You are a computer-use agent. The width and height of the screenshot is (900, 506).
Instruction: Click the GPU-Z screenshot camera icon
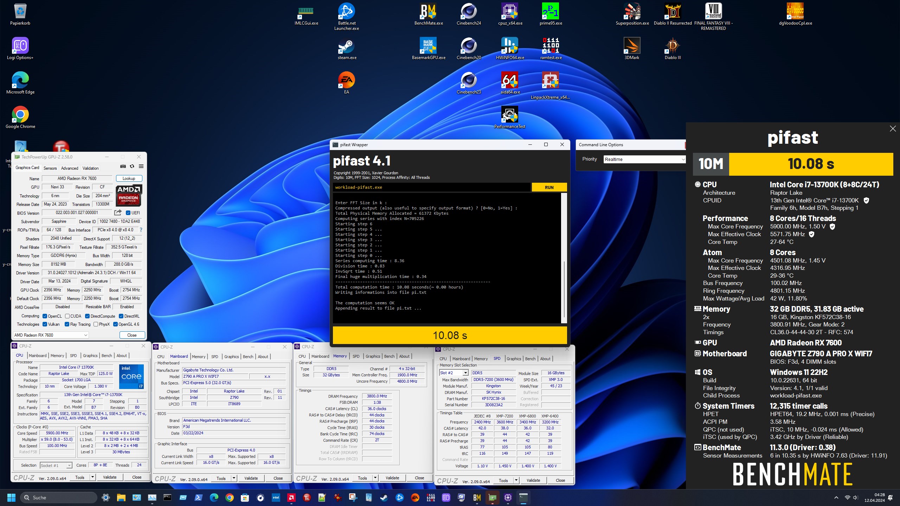pyautogui.click(x=123, y=166)
